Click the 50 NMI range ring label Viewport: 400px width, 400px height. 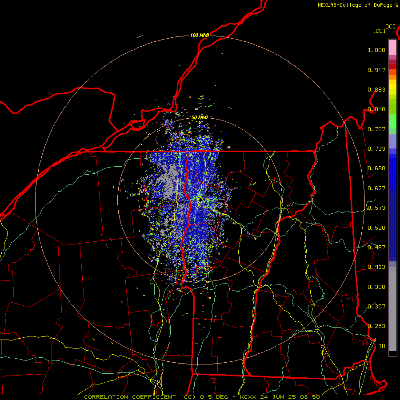pyautogui.click(x=200, y=118)
